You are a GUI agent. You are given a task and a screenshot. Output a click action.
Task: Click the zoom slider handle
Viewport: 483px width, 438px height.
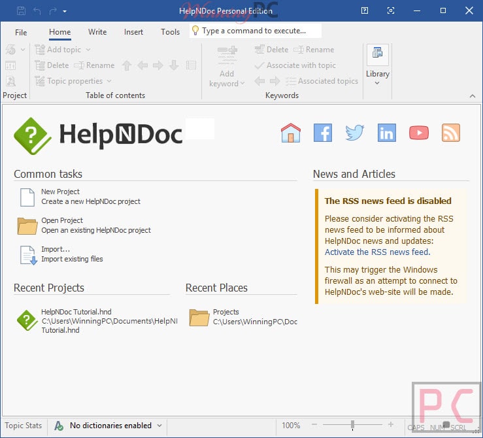353,425
